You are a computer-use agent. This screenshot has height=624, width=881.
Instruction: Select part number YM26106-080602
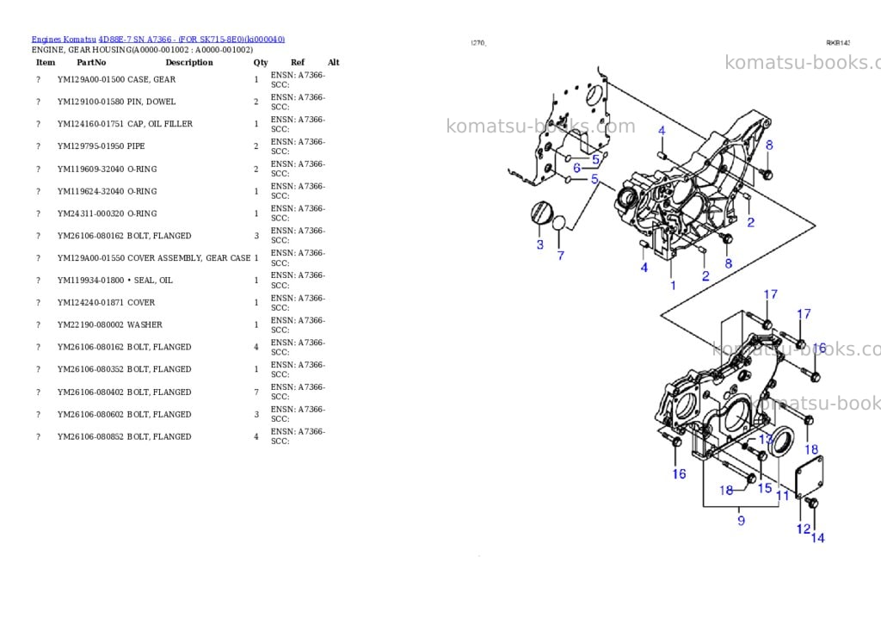[91, 414]
